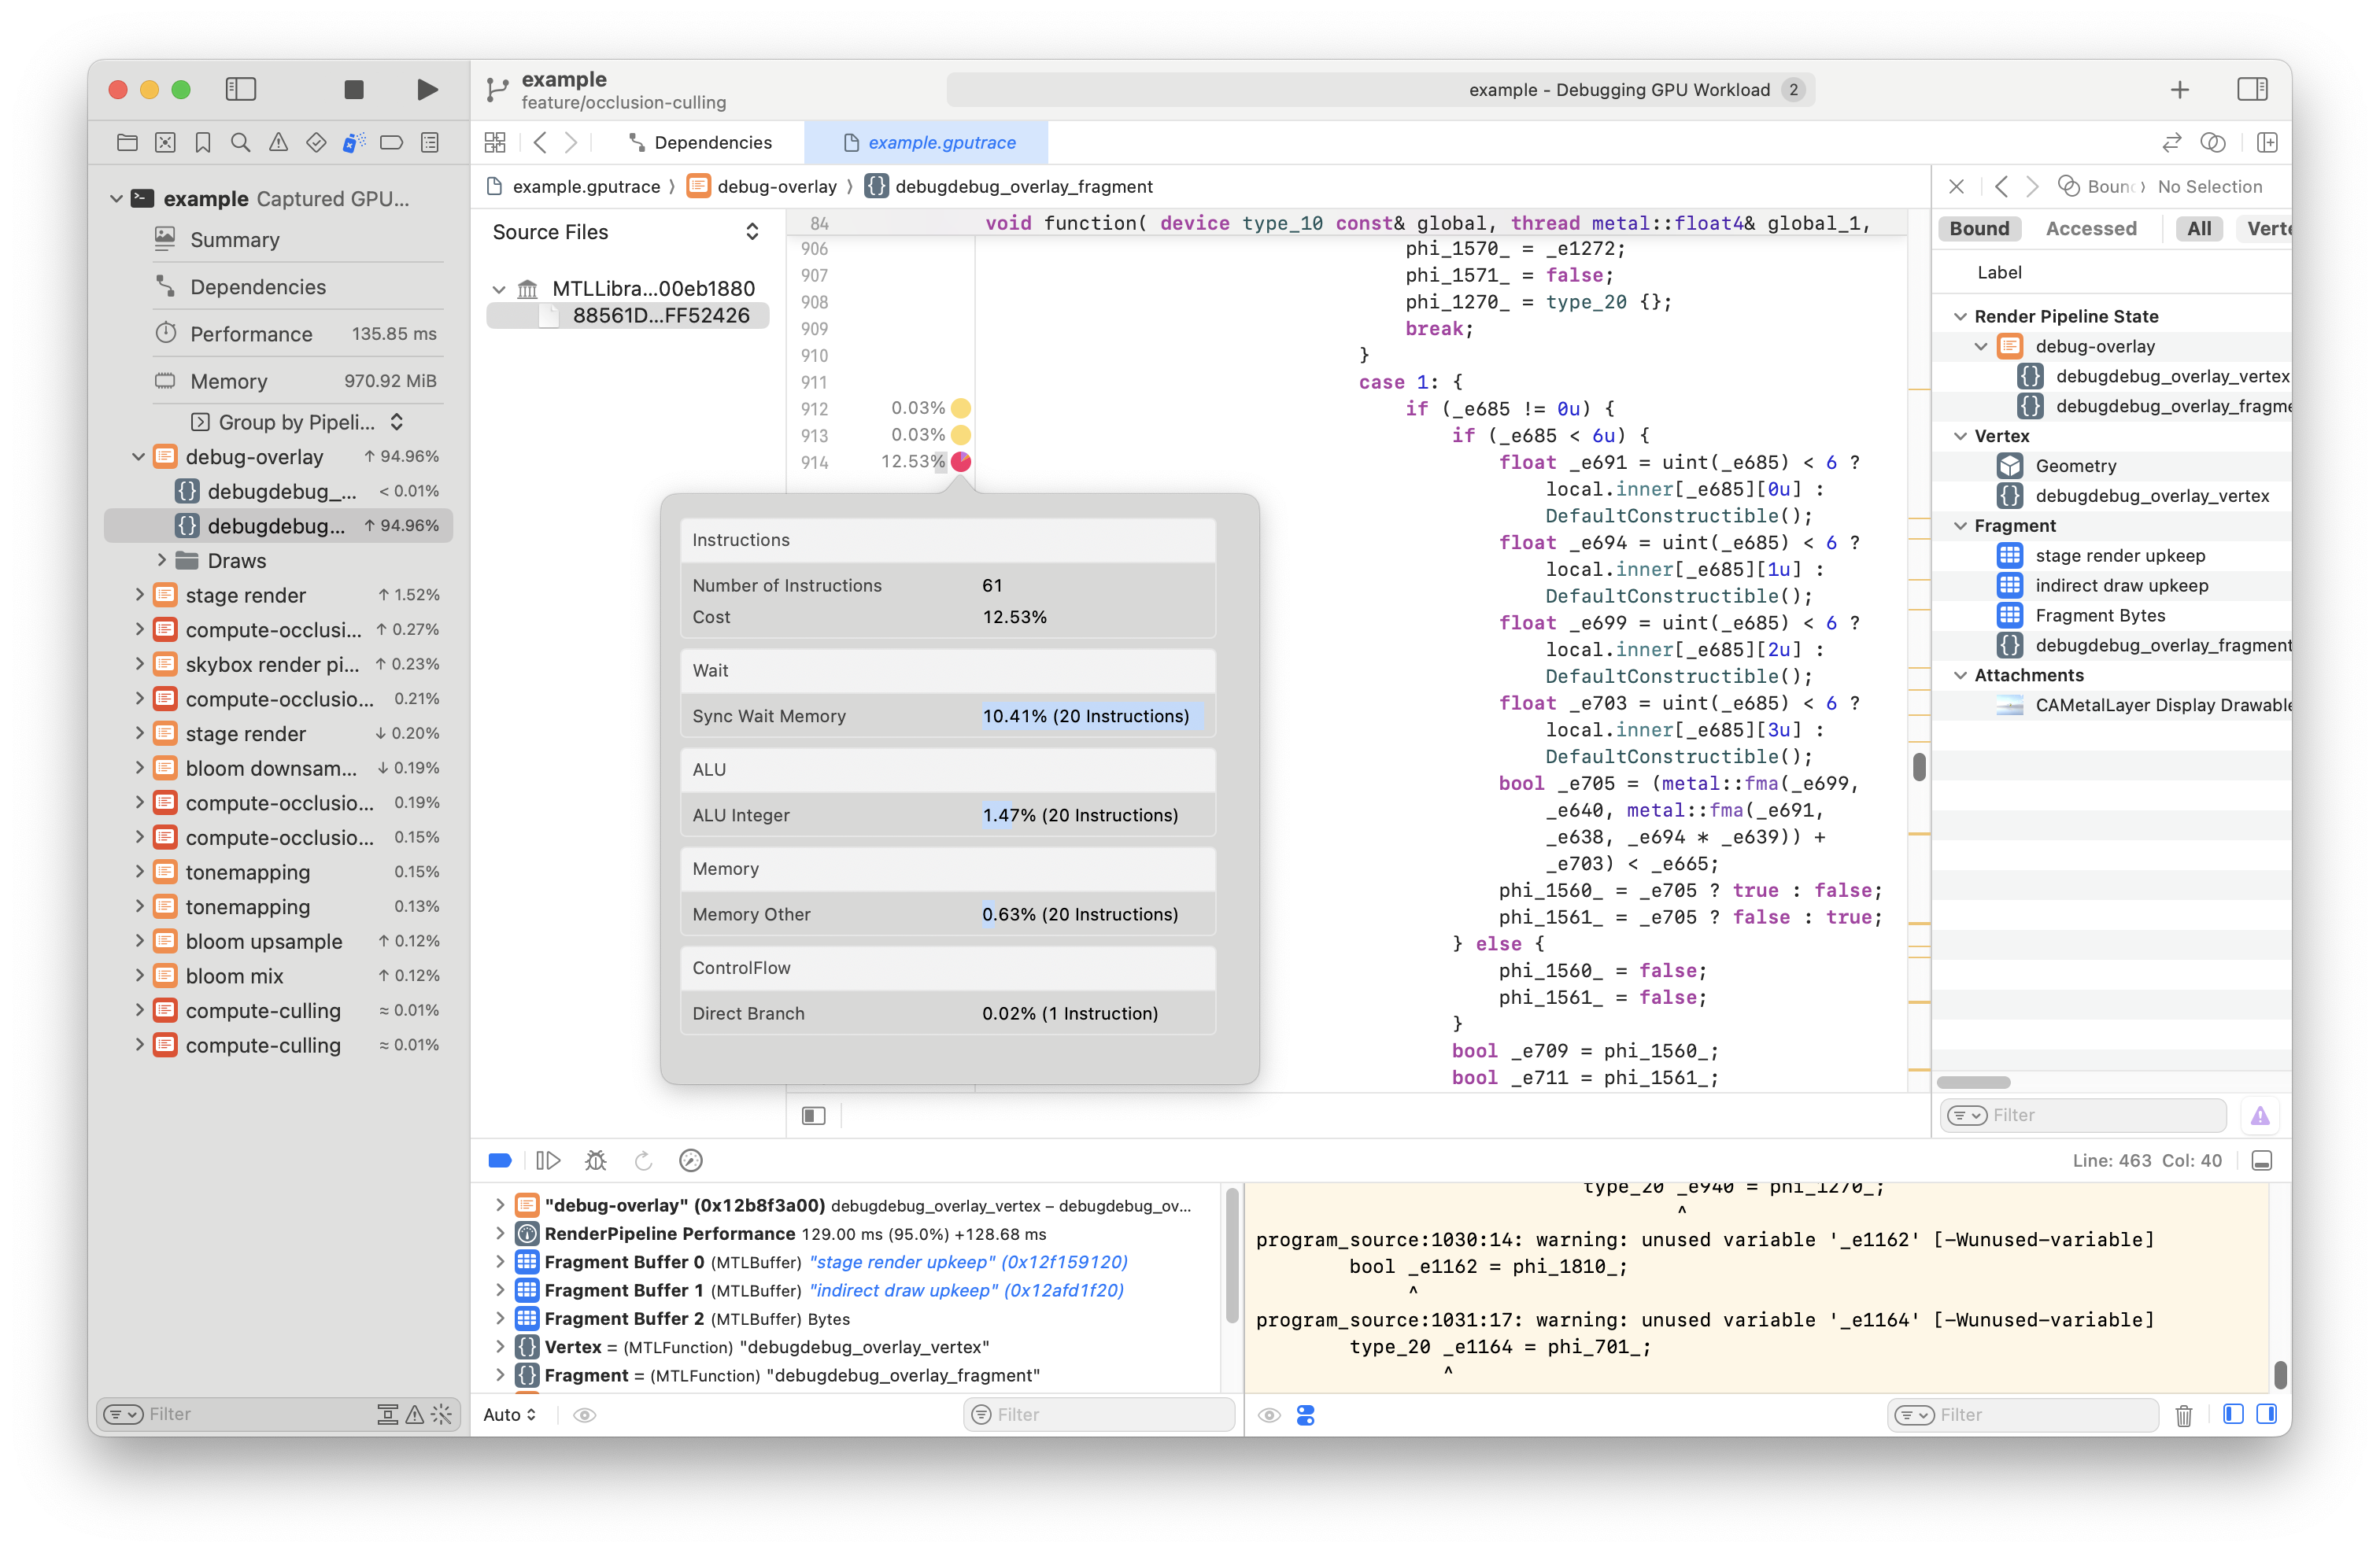2380x1553 pixels.
Task: Show only the variables view pane
Action: 2233,1414
